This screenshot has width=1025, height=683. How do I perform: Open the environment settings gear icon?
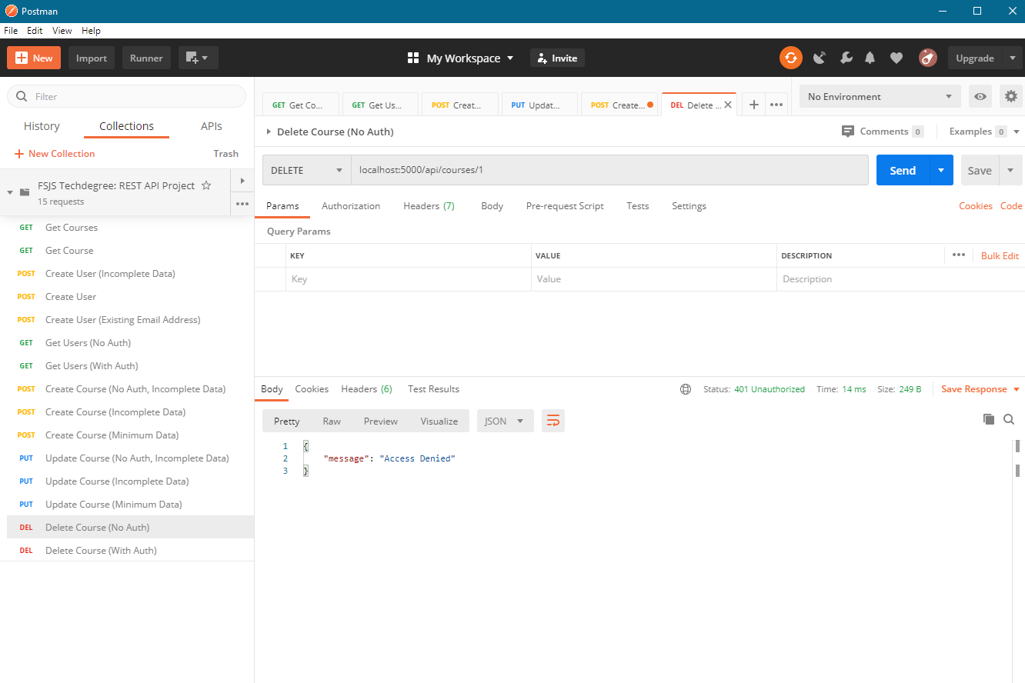coord(1010,95)
